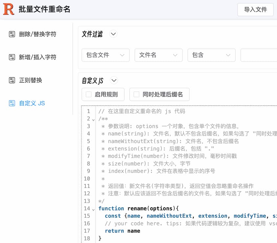
Task: Click the return name line in code editor
Action: point(122,231)
